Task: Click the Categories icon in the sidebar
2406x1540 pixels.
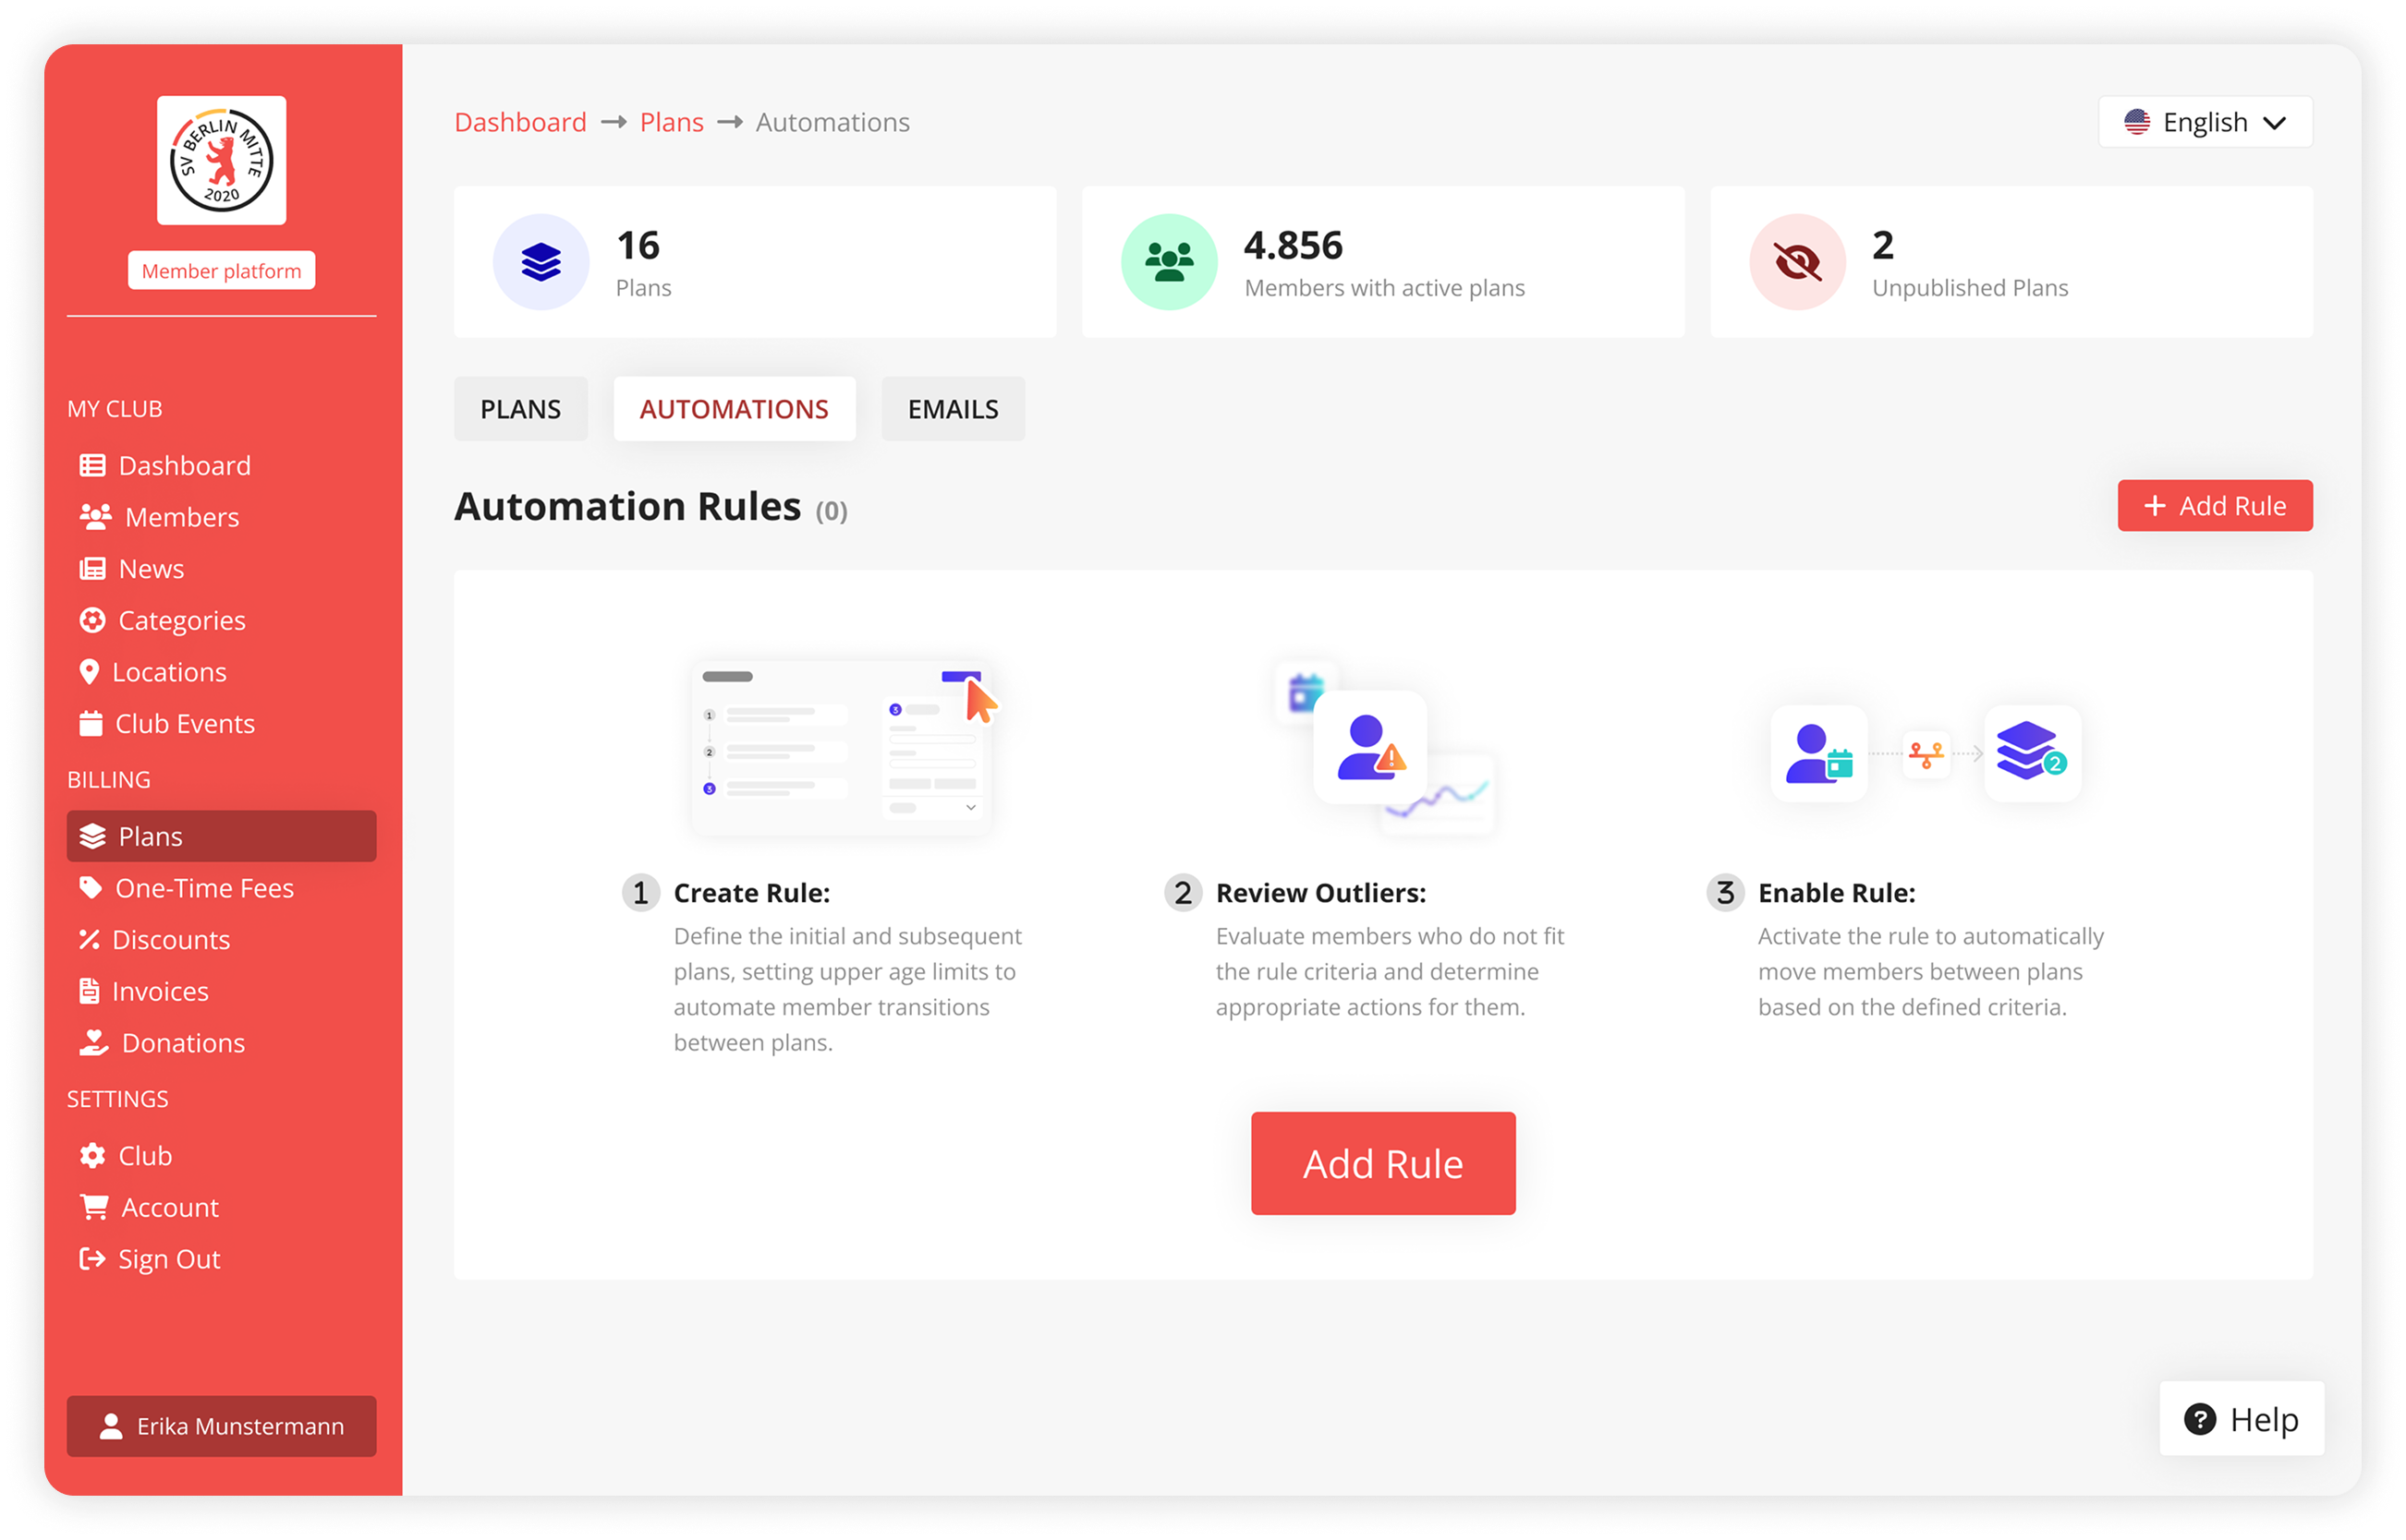Action: click(x=93, y=620)
